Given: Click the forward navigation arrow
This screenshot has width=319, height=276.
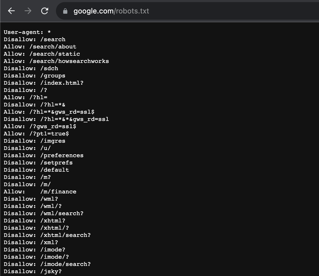Looking at the screenshot, I should (28, 11).
